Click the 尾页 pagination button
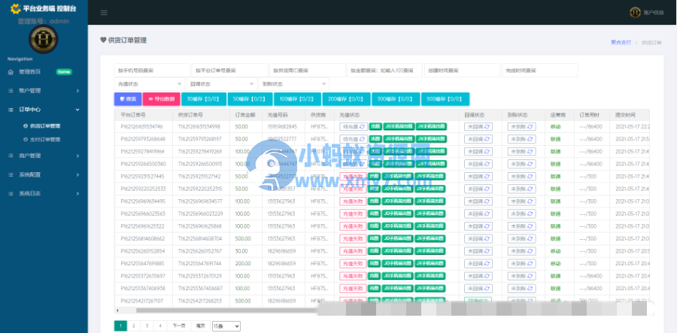This screenshot has width=677, height=333. point(201,326)
